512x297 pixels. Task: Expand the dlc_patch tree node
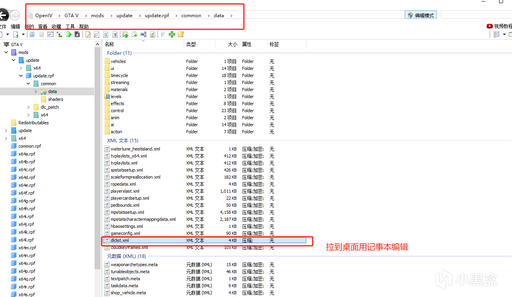pyautogui.click(x=29, y=107)
